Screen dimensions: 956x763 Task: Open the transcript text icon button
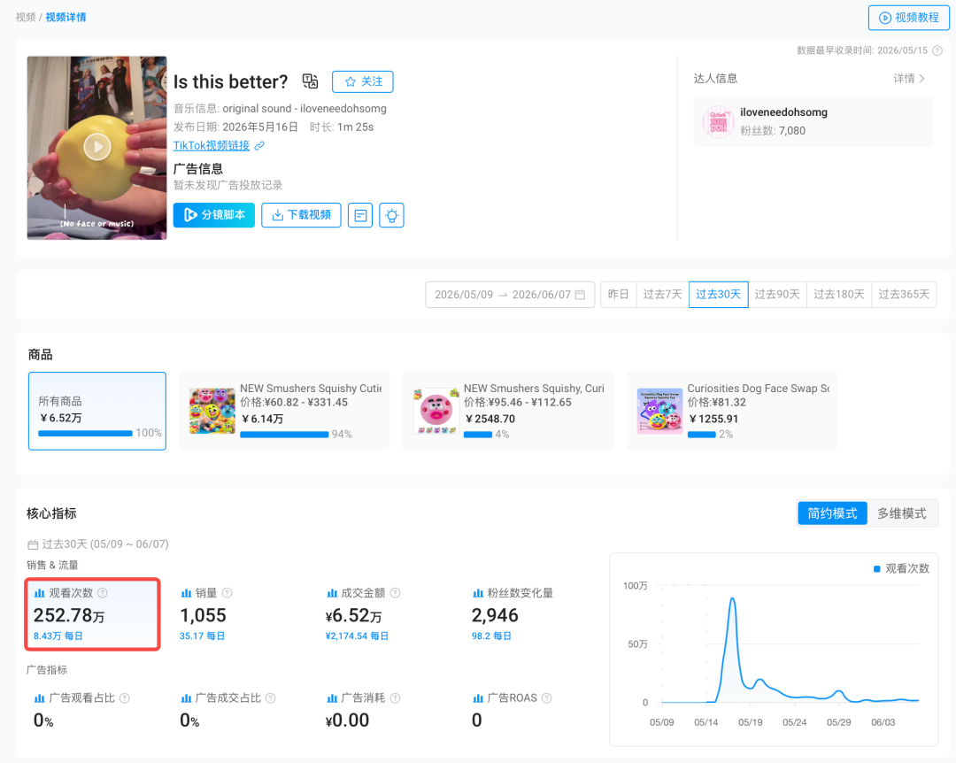click(360, 215)
